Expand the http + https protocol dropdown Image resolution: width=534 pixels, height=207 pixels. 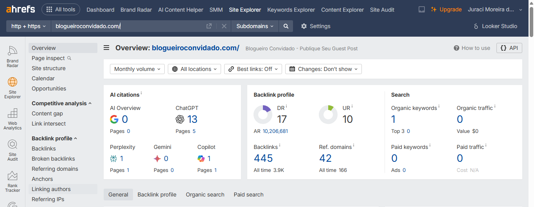(x=29, y=26)
